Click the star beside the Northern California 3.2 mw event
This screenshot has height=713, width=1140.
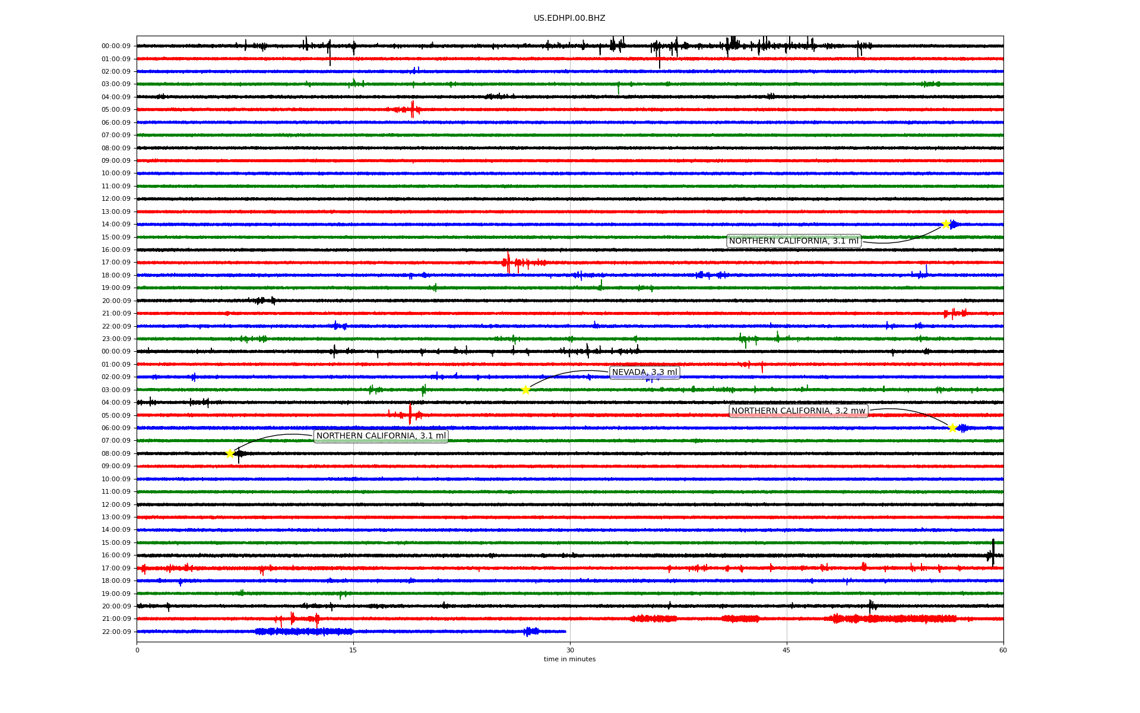[952, 428]
